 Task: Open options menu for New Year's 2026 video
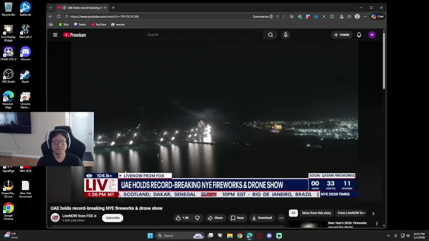tap(377, 224)
